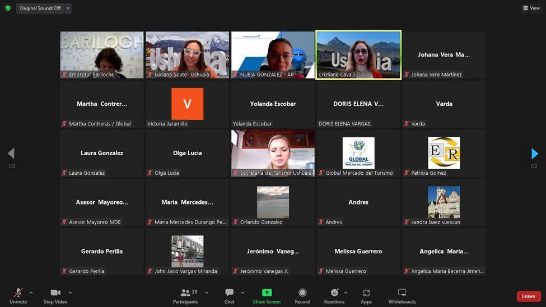Open the Original Sound dropdown arrow
546x307 pixels.
pos(68,8)
